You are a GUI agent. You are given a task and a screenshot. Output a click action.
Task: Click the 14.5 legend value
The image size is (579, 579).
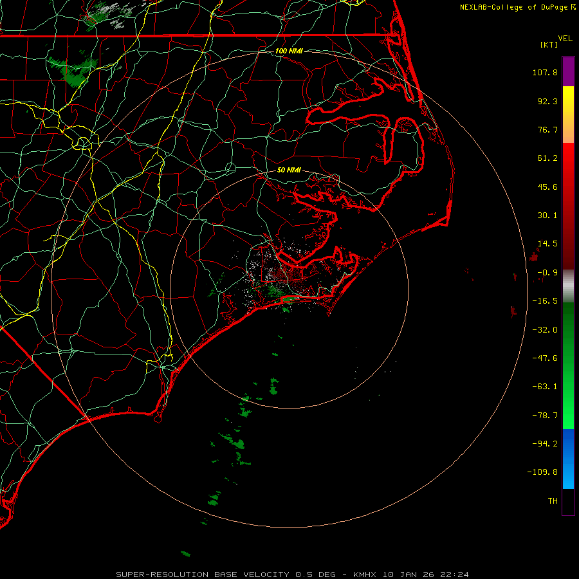547,244
